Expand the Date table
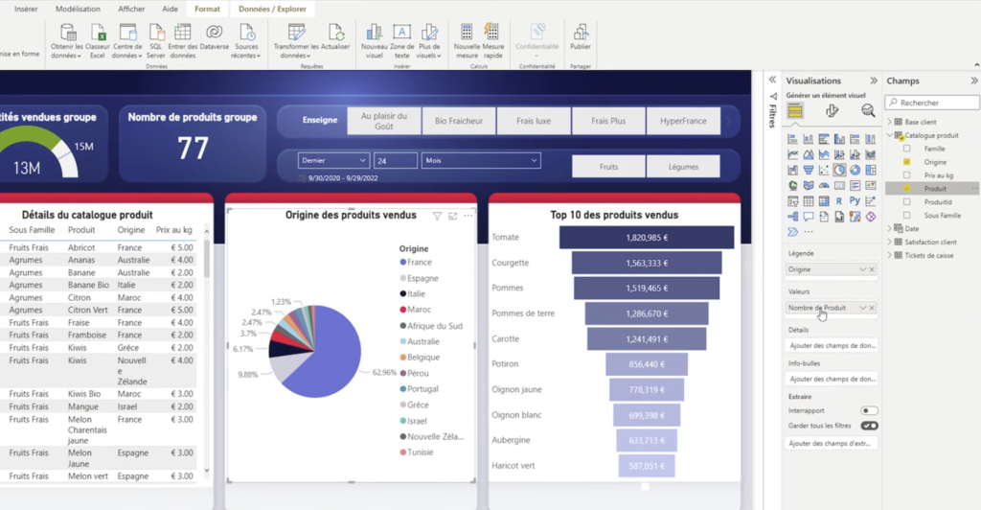Viewport: 981px width, 510px height. (x=890, y=228)
